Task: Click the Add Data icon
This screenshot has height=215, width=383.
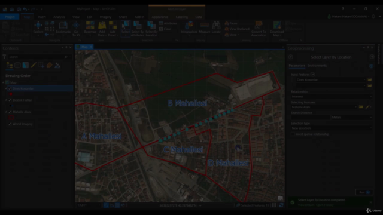Action: [102, 25]
